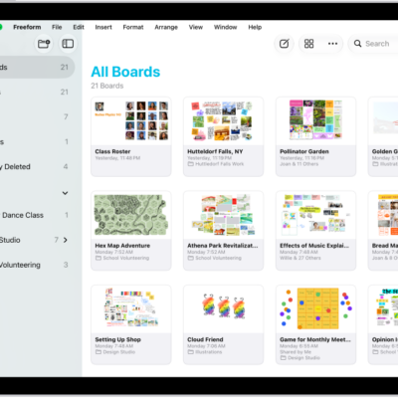This screenshot has width=398, height=398.
Task: Open the View menu
Action: point(196,27)
